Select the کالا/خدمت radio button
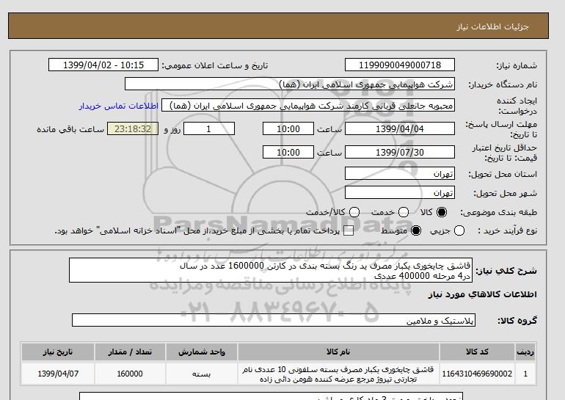The height and width of the screenshot is (400, 565). coord(354,212)
